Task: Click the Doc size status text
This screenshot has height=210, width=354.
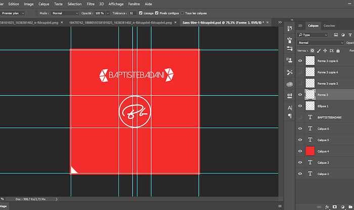Action: point(30,199)
